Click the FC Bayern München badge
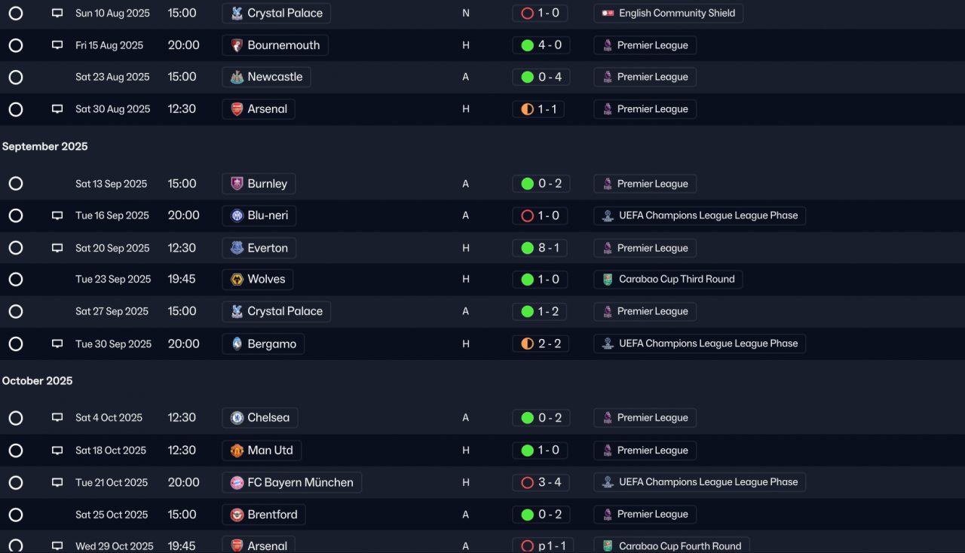 237,483
